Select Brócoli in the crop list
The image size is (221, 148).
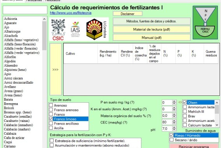point(9,108)
